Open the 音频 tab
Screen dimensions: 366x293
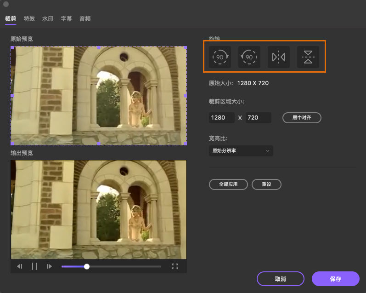[x=85, y=19]
